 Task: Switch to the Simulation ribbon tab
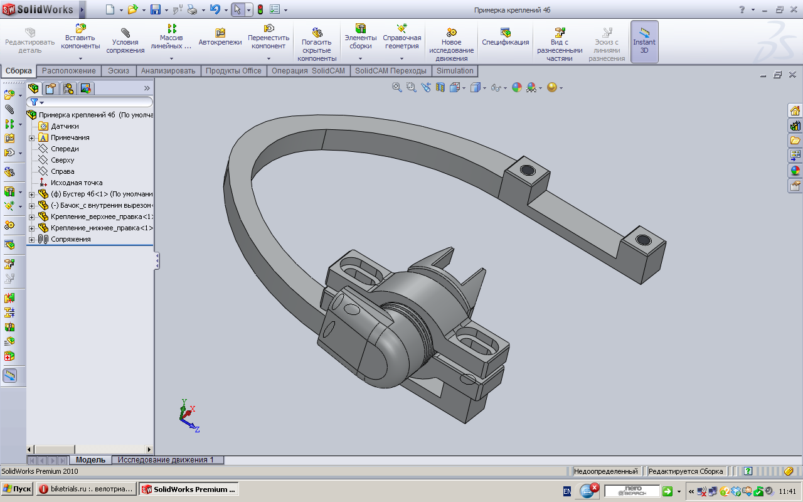[455, 71]
